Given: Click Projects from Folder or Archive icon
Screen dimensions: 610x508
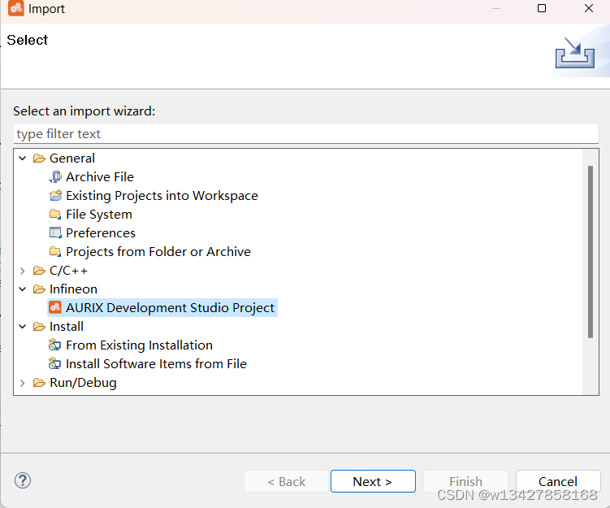Looking at the screenshot, I should pyautogui.click(x=55, y=251).
